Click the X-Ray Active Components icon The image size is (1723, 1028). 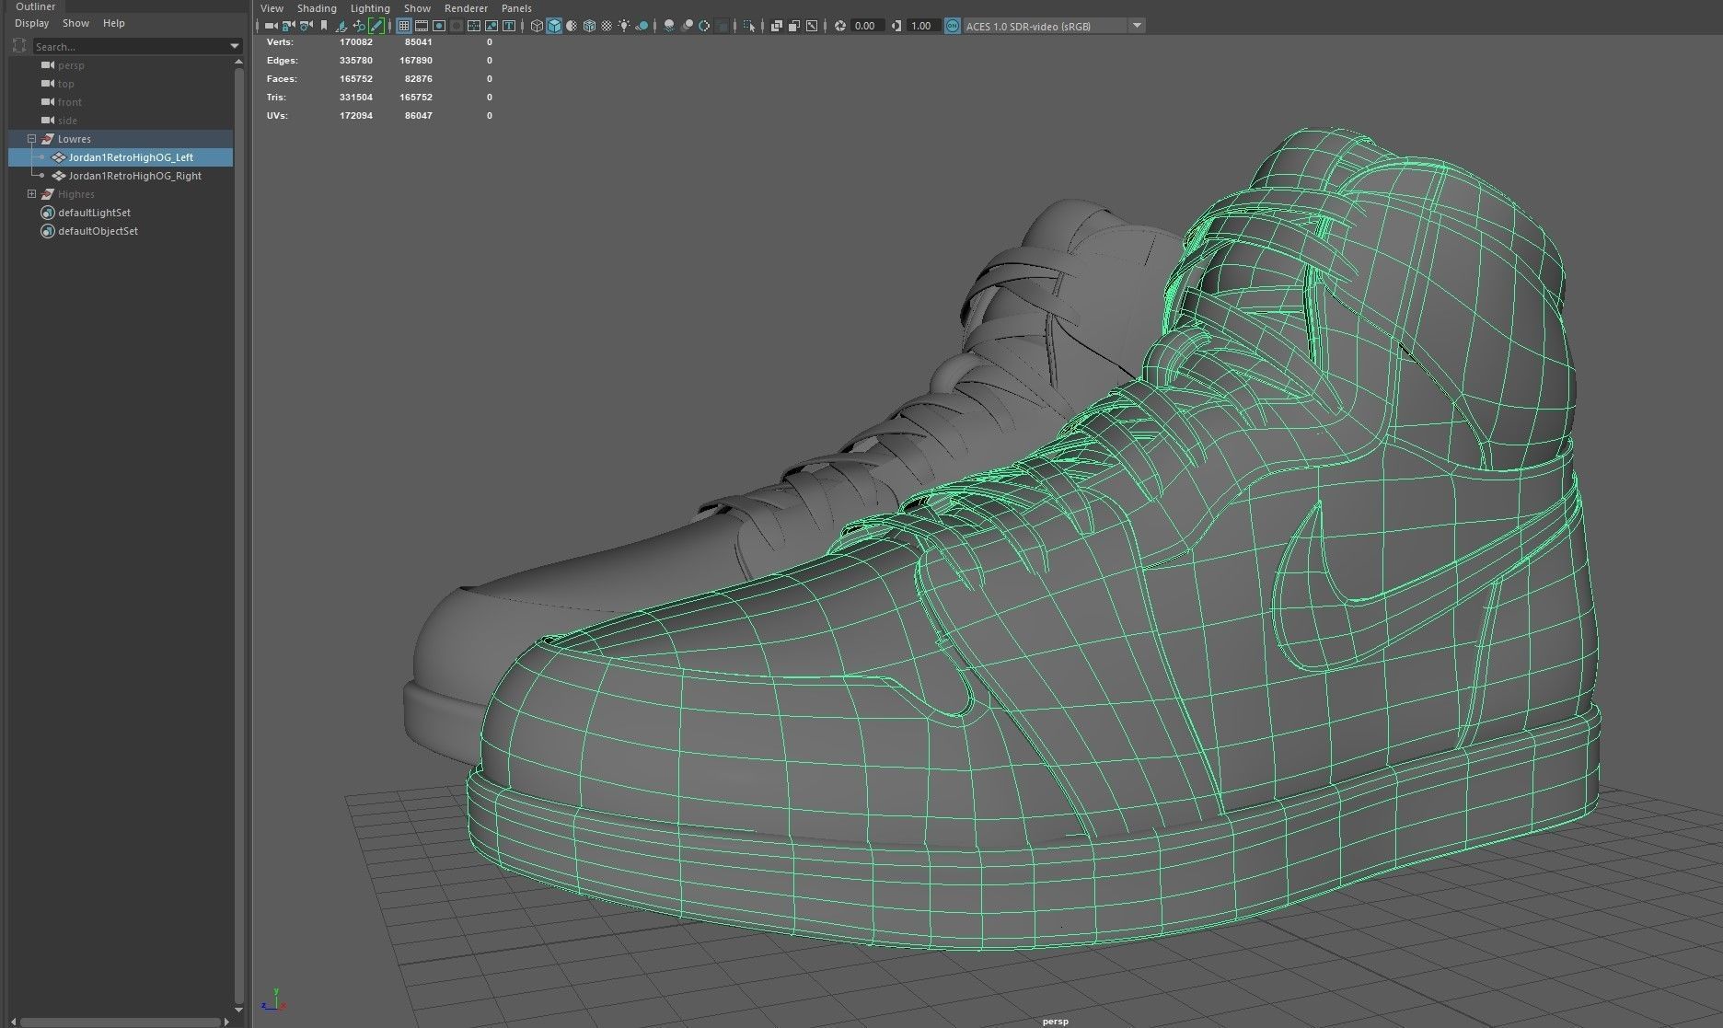(794, 26)
